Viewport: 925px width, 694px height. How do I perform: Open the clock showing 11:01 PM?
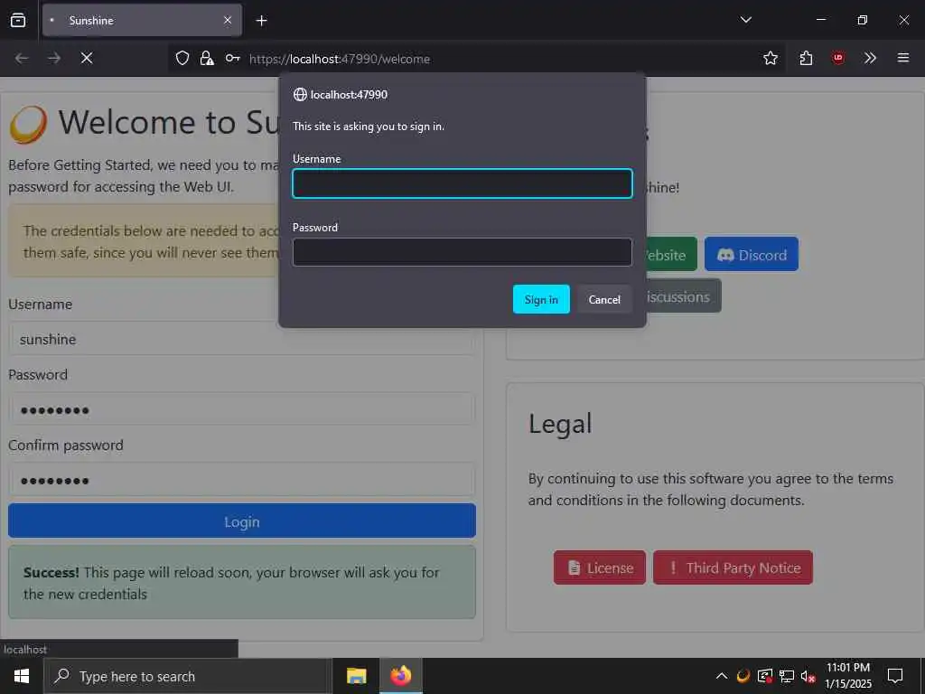click(x=848, y=676)
